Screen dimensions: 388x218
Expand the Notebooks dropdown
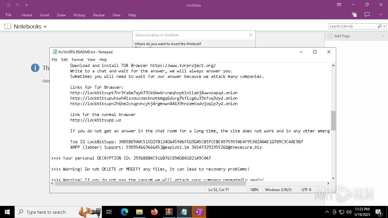click(45, 27)
